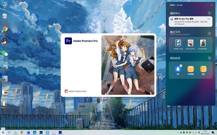
Task: Click the Premiere Pro taskbar icon
Action: [x=60, y=132]
